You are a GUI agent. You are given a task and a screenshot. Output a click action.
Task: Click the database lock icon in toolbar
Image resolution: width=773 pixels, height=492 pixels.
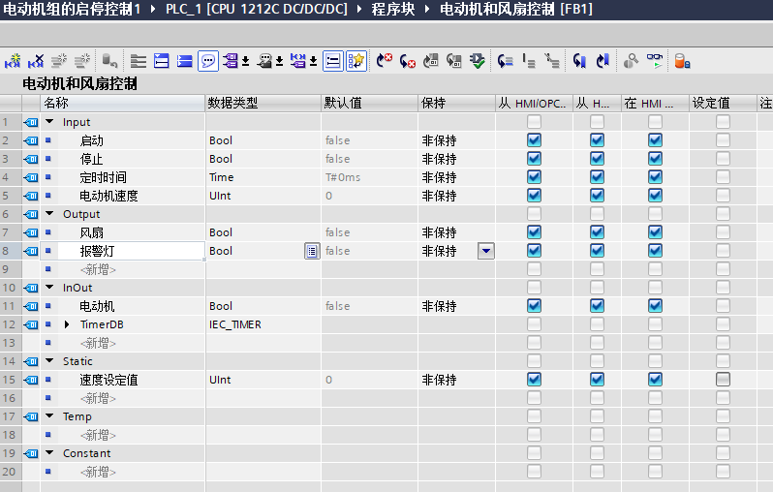coord(682,61)
